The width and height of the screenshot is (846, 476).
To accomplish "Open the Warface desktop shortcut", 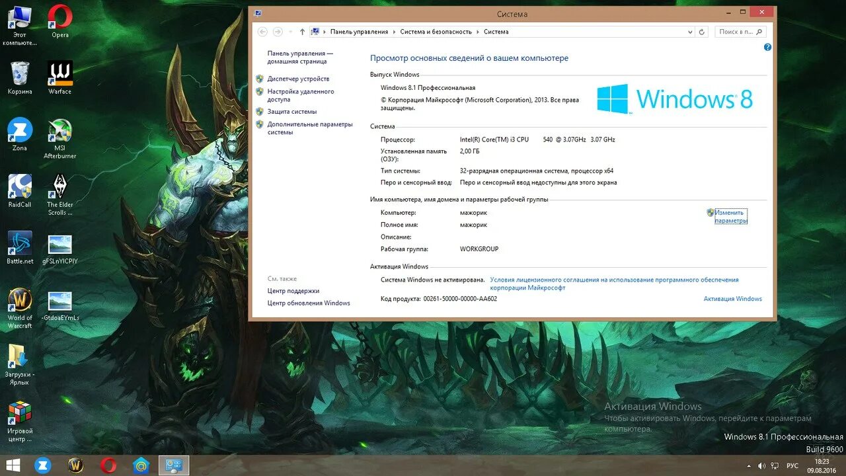I will [60, 78].
